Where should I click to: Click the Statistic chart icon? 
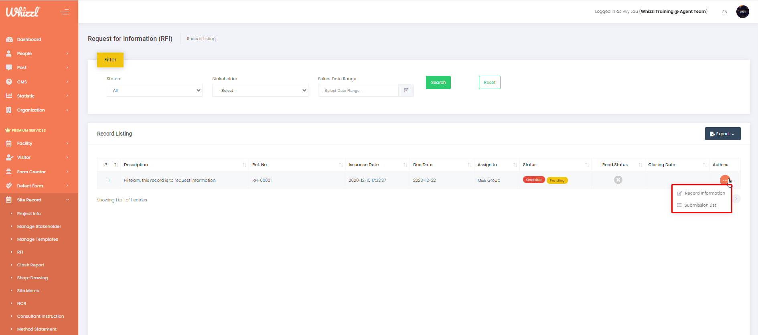point(9,96)
